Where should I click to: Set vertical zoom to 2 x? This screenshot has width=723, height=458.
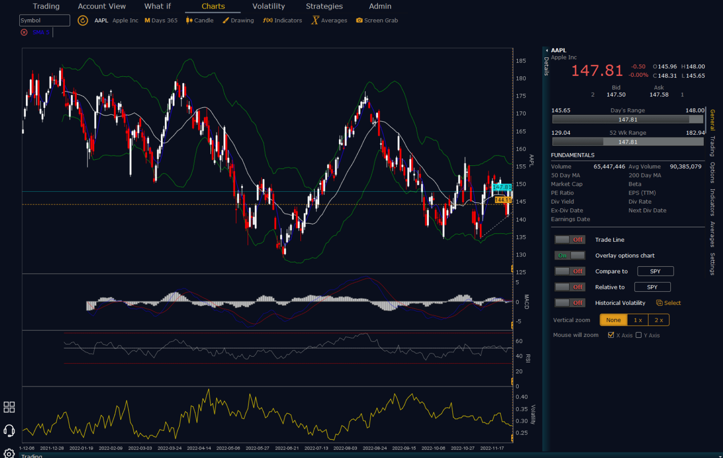tap(659, 320)
